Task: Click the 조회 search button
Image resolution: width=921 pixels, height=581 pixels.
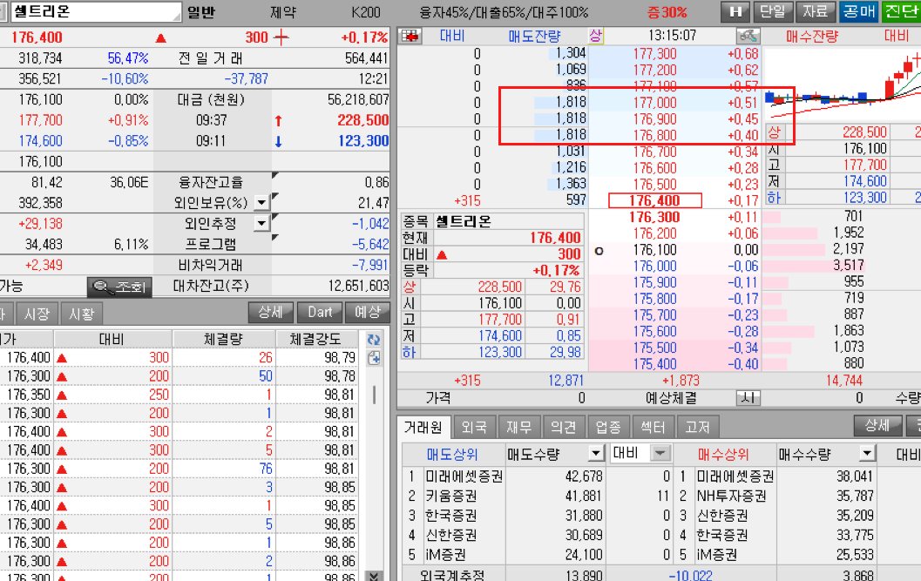Action: tap(120, 287)
